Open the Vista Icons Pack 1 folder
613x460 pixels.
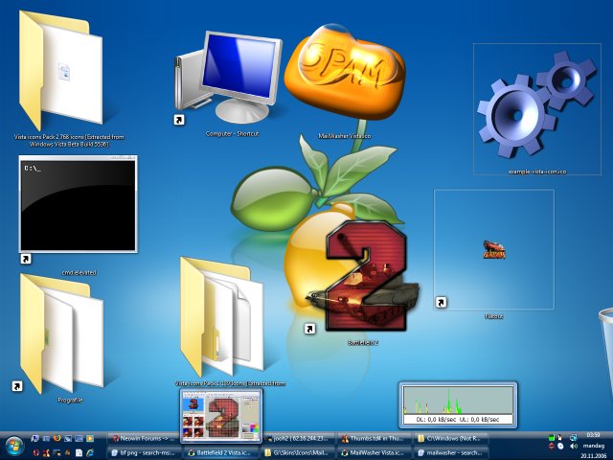tap(221, 316)
